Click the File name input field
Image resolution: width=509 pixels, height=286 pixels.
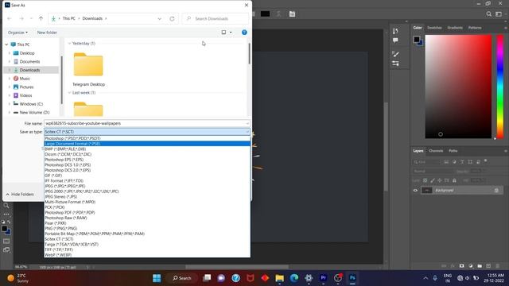(147, 124)
